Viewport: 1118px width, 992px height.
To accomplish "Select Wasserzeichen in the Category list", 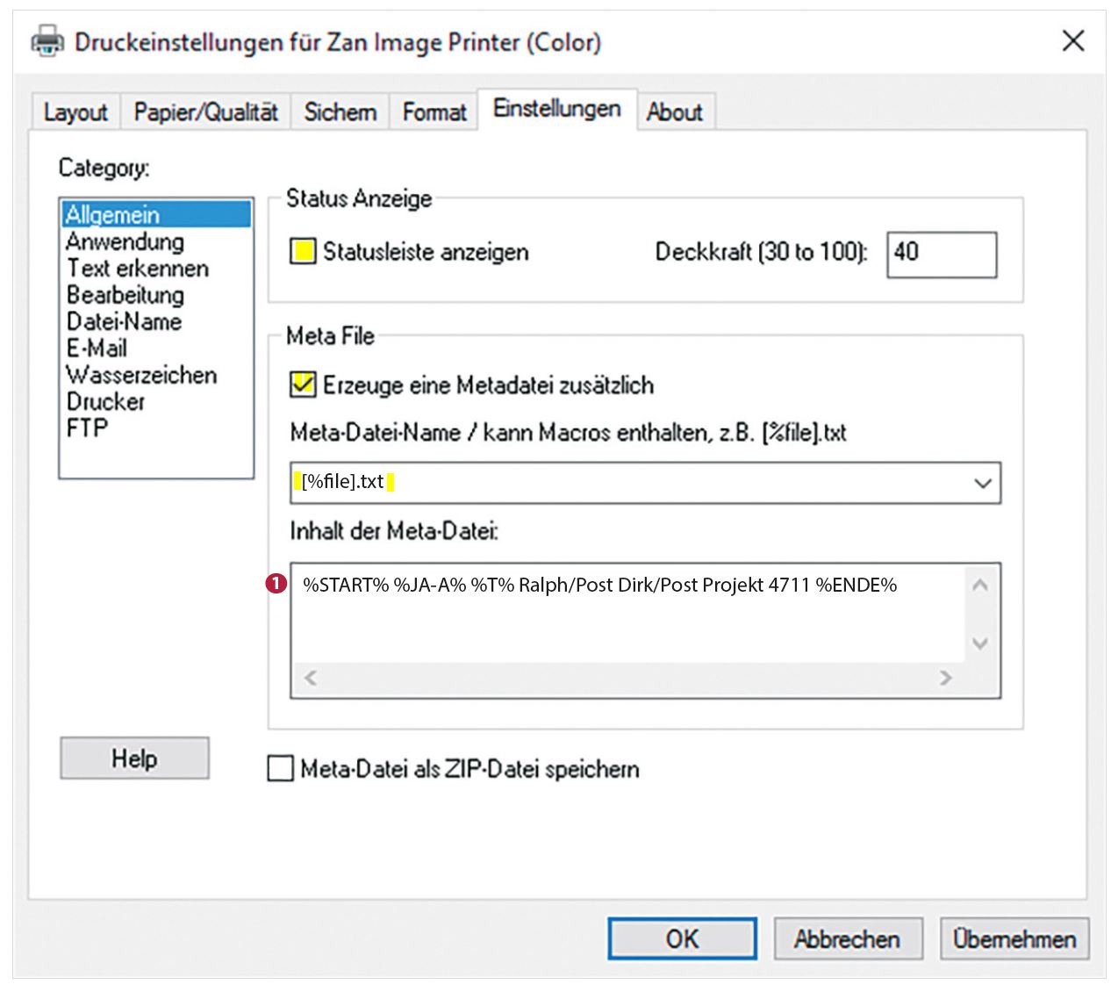I will 140,375.
